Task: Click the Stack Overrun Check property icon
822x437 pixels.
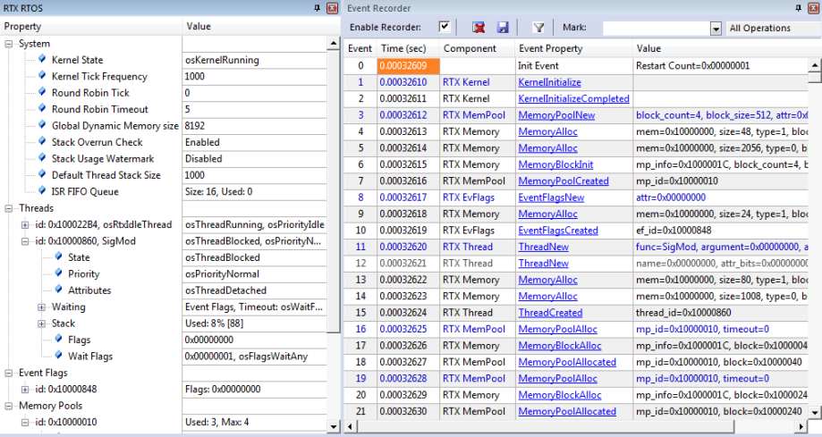Action: click(x=42, y=142)
